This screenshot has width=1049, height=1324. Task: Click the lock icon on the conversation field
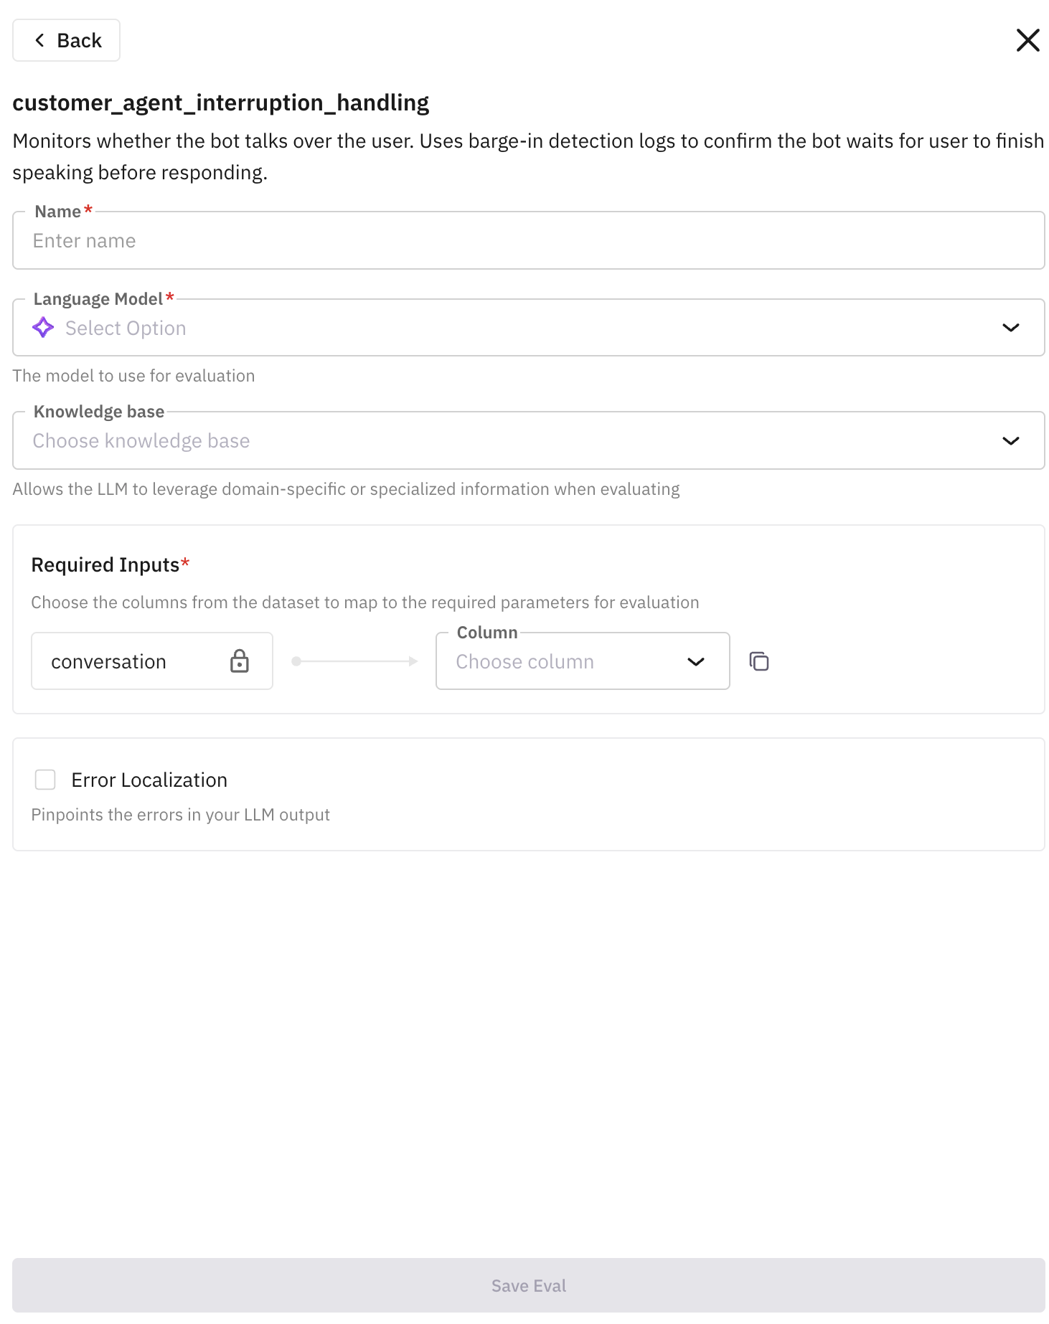tap(240, 661)
